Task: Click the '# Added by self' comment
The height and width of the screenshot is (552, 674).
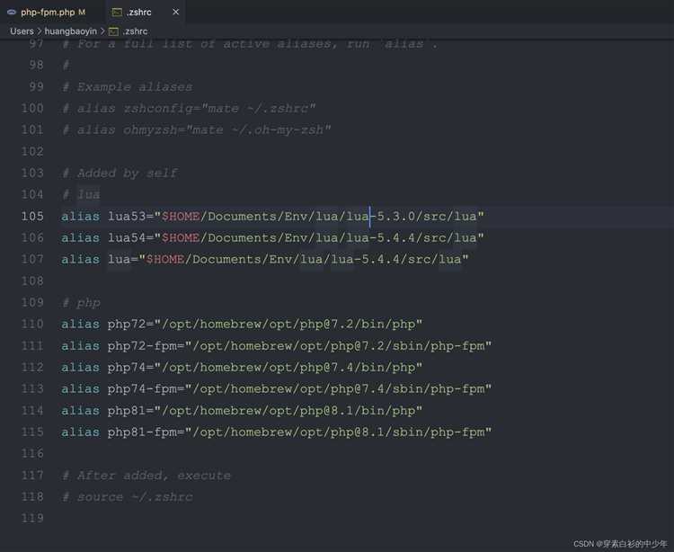Action: pos(120,173)
